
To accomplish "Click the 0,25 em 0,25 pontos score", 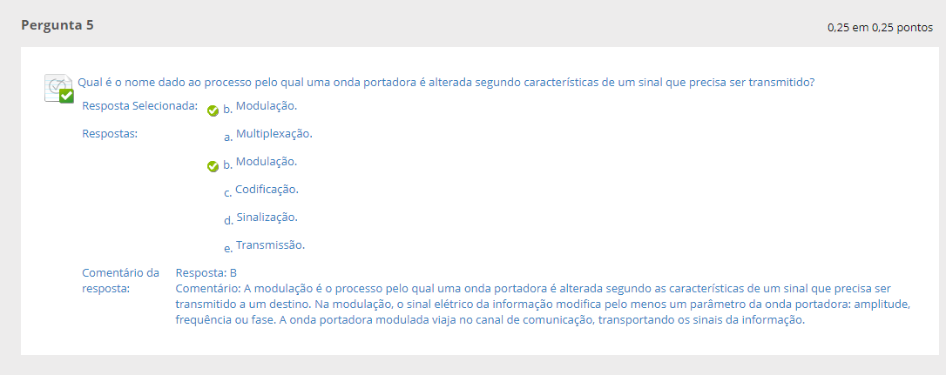I will click(880, 28).
